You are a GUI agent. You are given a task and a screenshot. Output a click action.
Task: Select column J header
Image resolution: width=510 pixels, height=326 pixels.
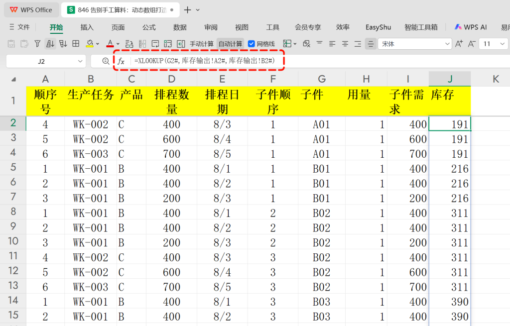[450, 79]
